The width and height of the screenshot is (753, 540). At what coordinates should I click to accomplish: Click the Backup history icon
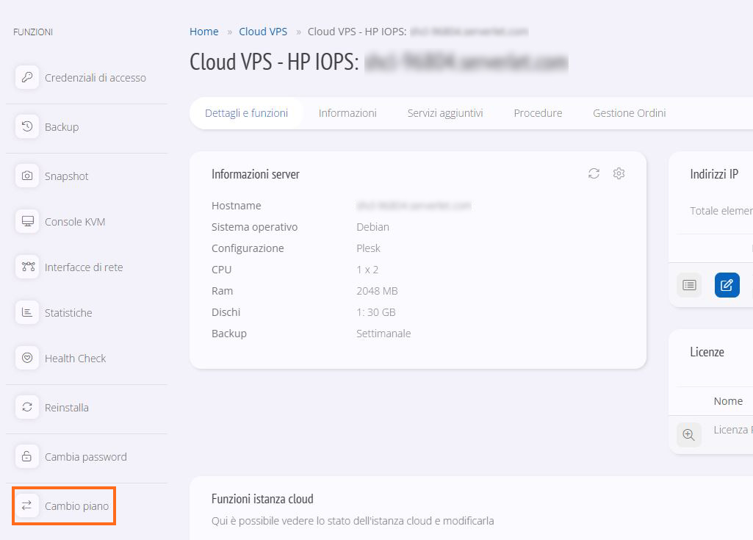27,127
